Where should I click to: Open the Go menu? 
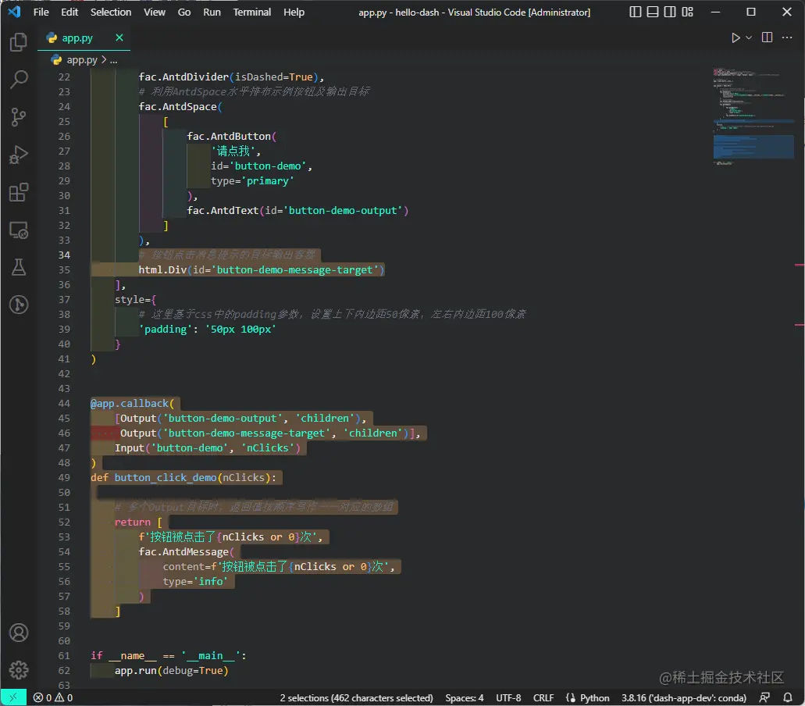(183, 12)
